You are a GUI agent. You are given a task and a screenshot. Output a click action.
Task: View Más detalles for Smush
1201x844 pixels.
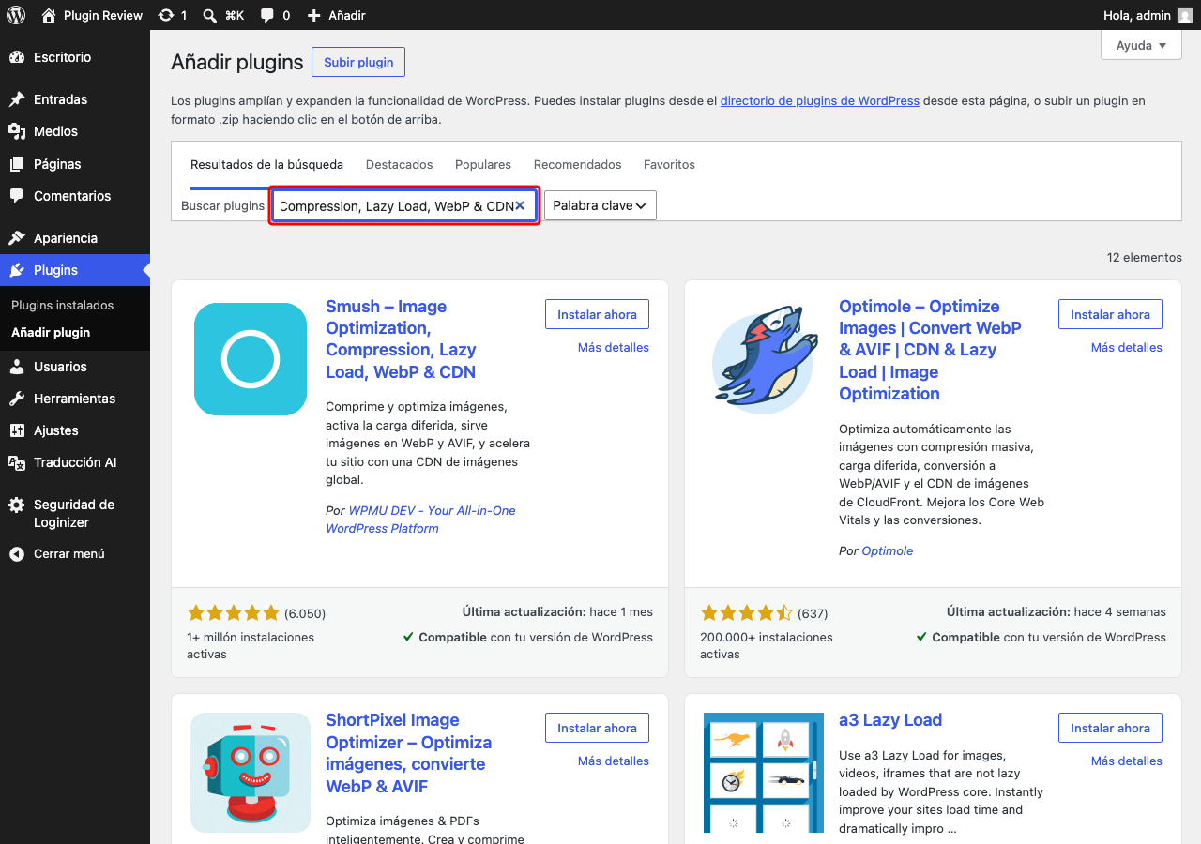click(x=614, y=348)
